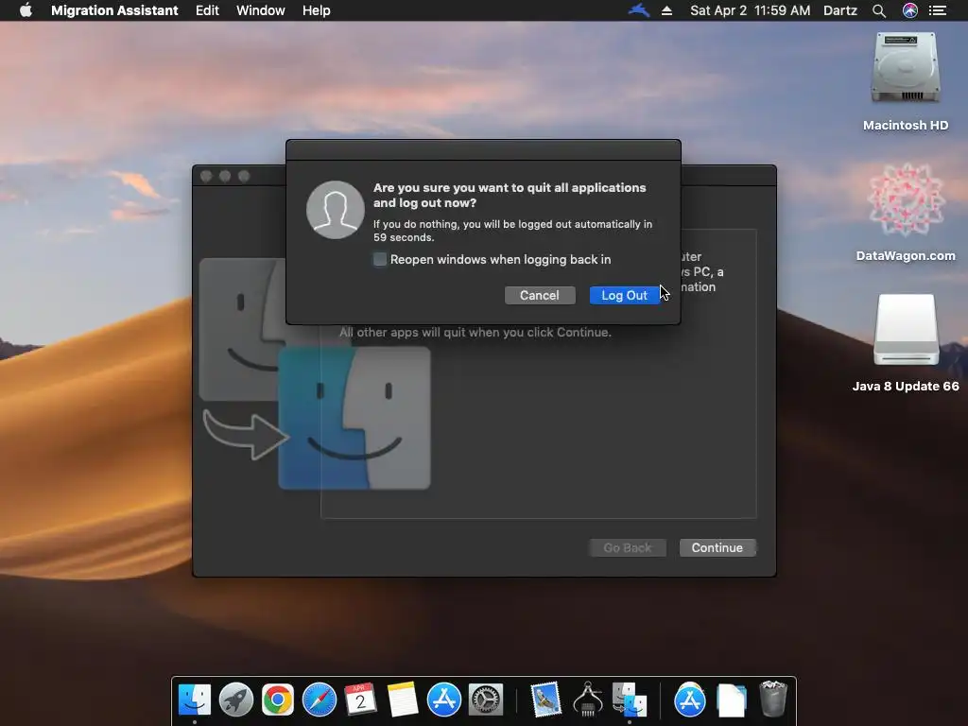Open the Dartz user menu
The image size is (968, 726).
pyautogui.click(x=840, y=10)
